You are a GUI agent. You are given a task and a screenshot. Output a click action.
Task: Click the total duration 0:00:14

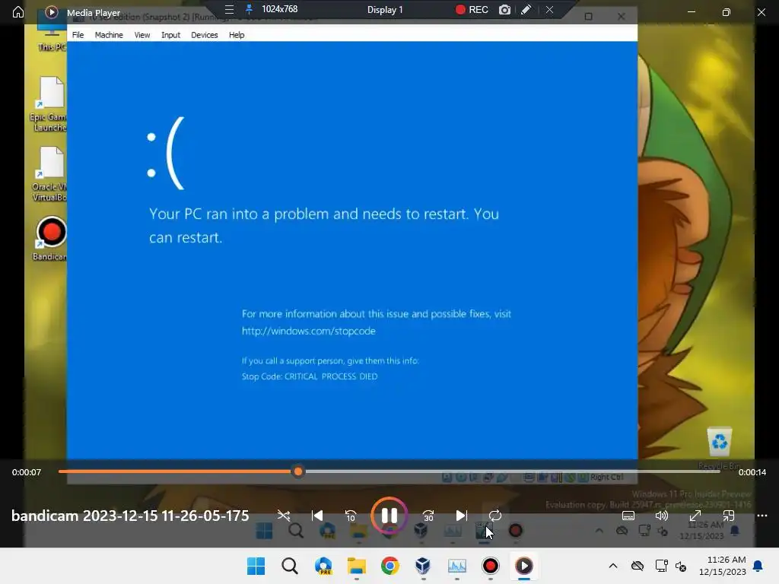pyautogui.click(x=752, y=472)
